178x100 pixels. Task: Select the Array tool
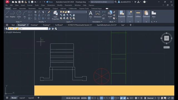(43, 18)
